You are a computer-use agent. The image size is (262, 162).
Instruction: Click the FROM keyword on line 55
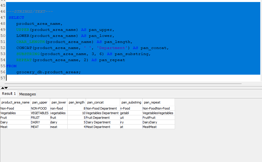[11, 66]
